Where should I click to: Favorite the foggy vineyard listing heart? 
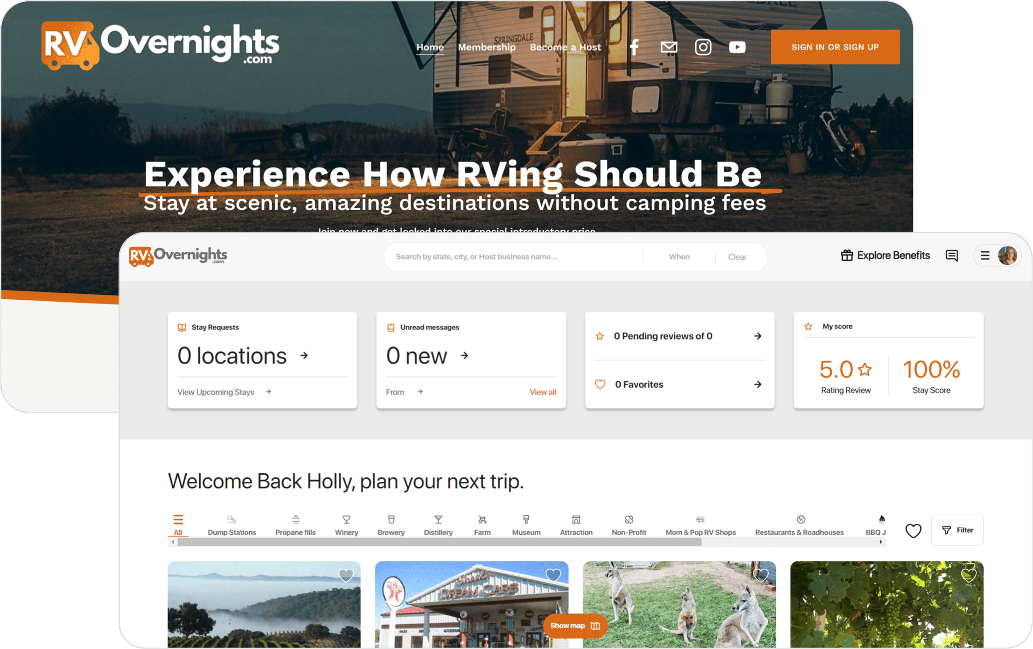click(346, 575)
